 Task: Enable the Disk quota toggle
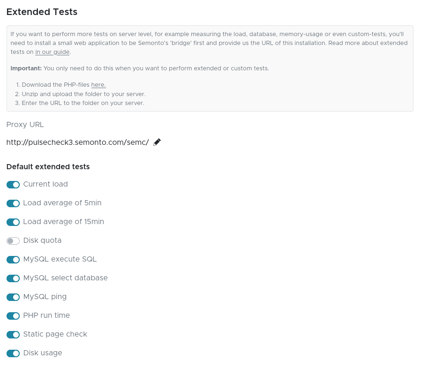click(13, 241)
